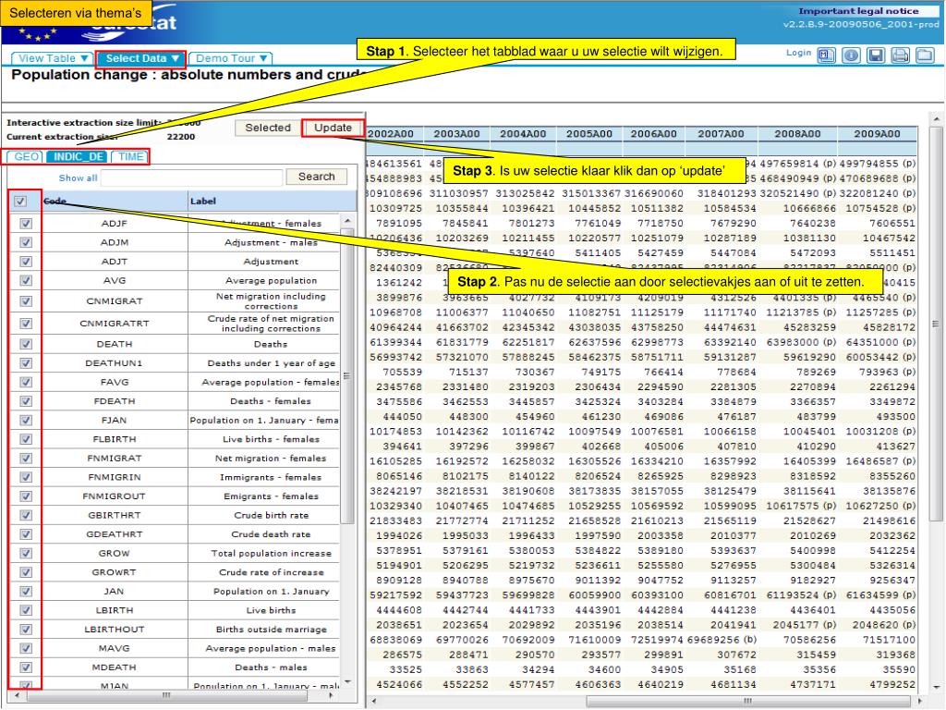Open the View Table dropdown
The height and width of the screenshot is (710, 946).
coord(53,58)
